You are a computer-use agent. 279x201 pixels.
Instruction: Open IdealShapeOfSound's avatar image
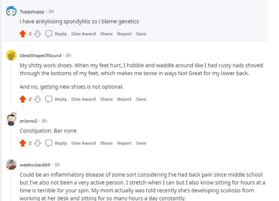click(11, 56)
